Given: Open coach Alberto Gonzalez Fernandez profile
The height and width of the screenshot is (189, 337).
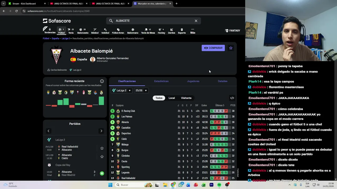Looking at the screenshot, I should click(109, 60).
